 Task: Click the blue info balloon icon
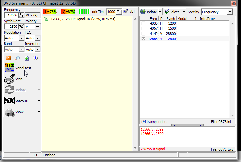pos(35,58)
